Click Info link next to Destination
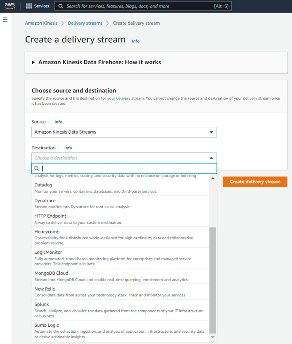292x344 pixels. (x=68, y=148)
